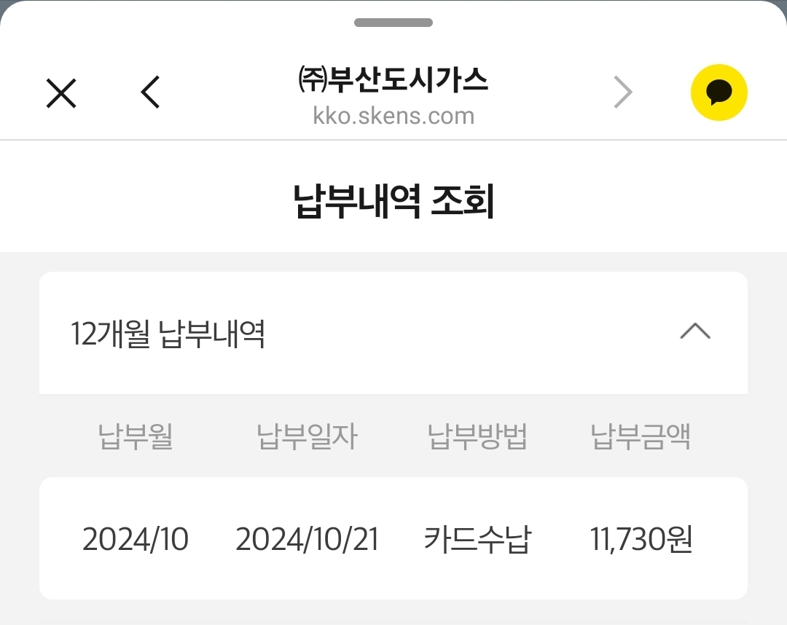This screenshot has height=625, width=787.
Task: Select the 납부일자 column header
Action: [x=308, y=437]
